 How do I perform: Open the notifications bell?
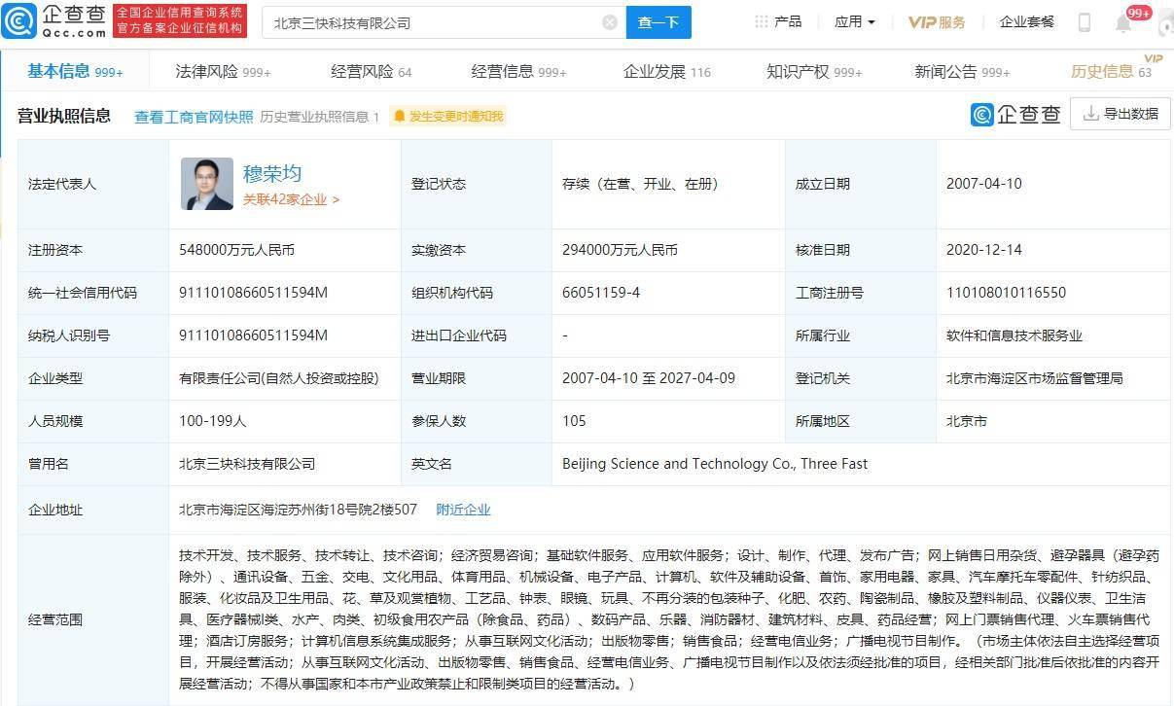coord(1123,22)
